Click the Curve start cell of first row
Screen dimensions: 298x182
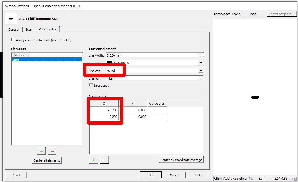pos(157,110)
